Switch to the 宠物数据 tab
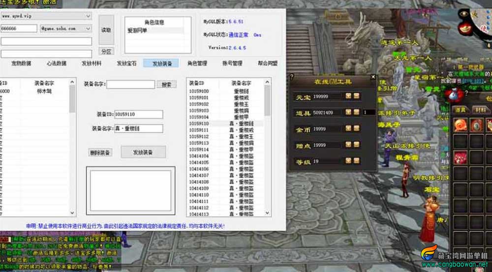 coord(21,63)
